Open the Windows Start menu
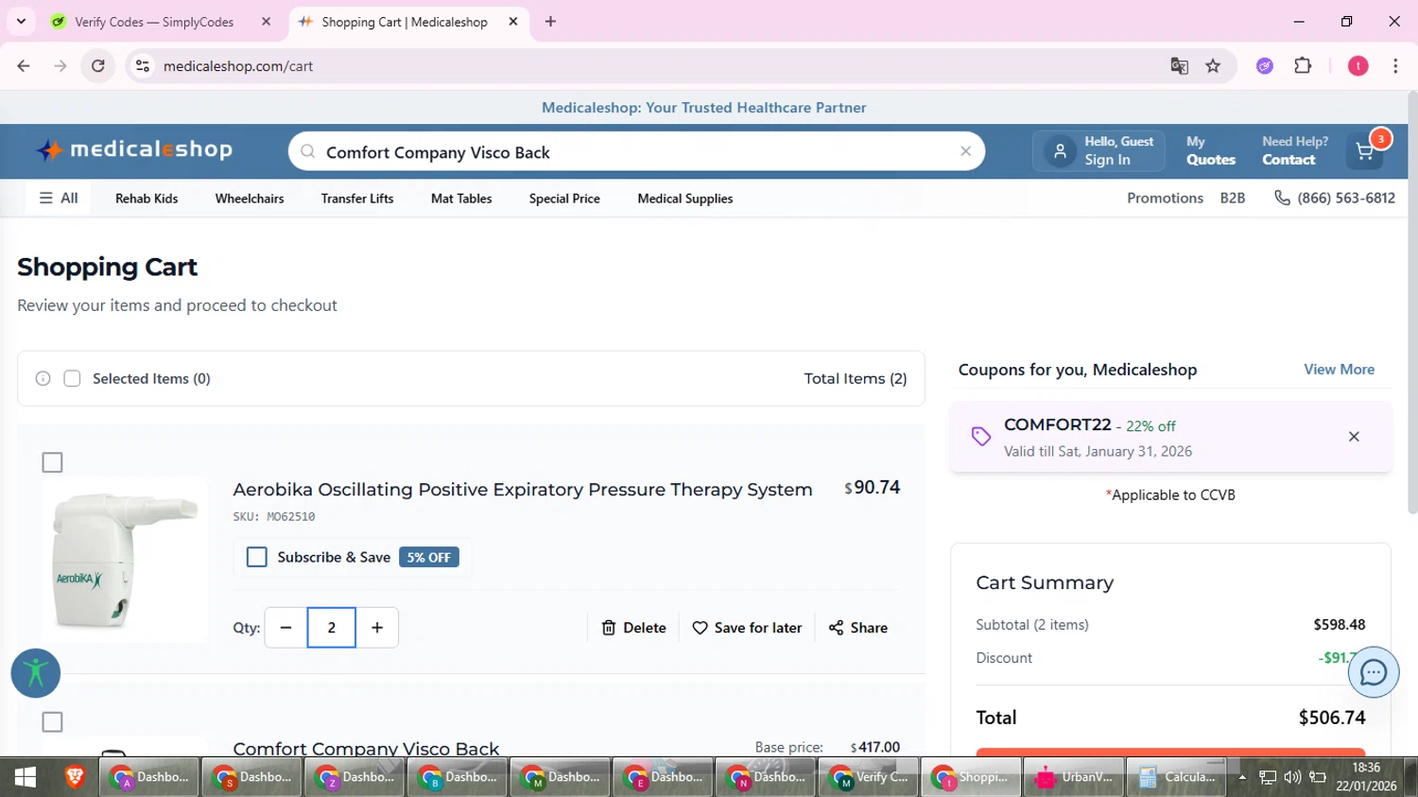The image size is (1418, 797). [x=25, y=777]
